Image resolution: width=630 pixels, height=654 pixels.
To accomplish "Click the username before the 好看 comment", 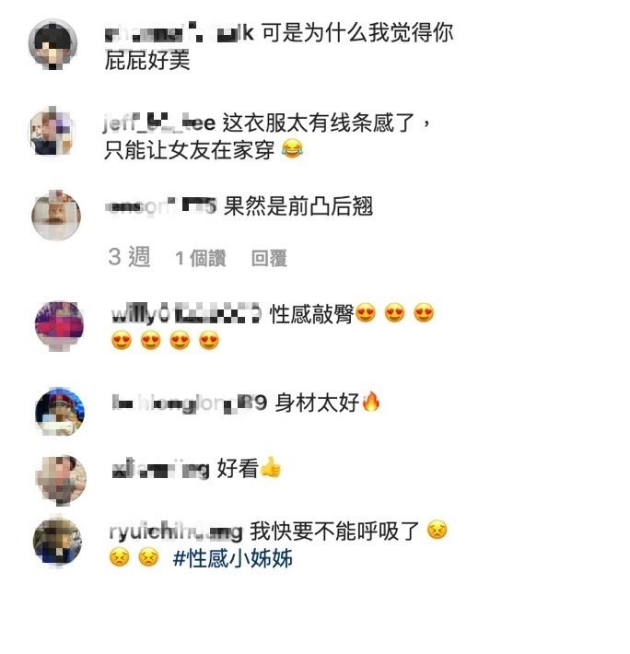I will [x=160, y=469].
